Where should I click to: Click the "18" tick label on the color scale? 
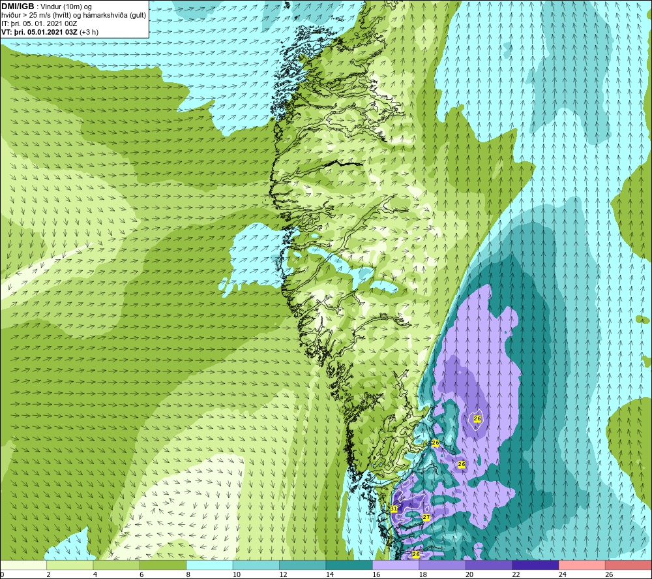point(423,574)
